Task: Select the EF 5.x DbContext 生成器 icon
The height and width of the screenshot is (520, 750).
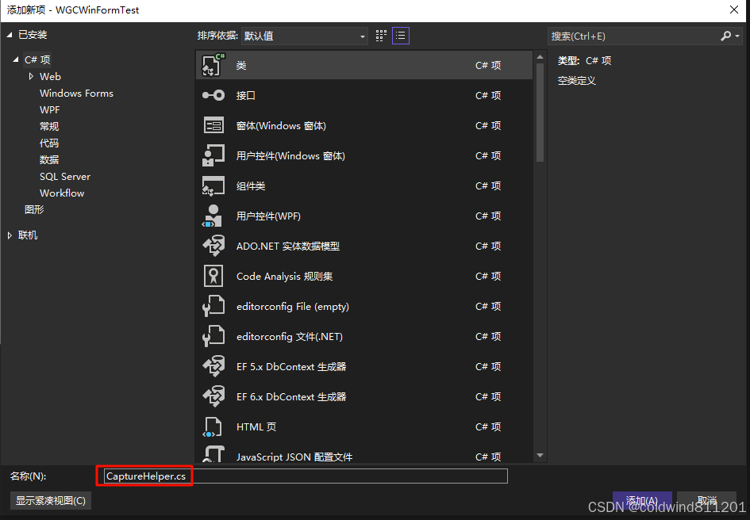Action: (213, 366)
